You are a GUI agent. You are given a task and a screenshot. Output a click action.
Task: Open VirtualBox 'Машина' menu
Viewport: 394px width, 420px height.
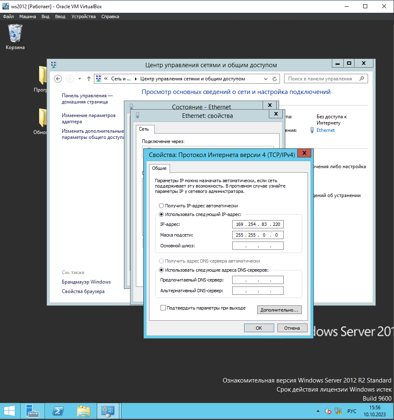pyautogui.click(x=28, y=16)
